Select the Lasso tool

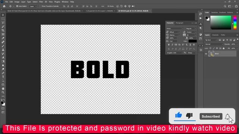tap(3, 23)
